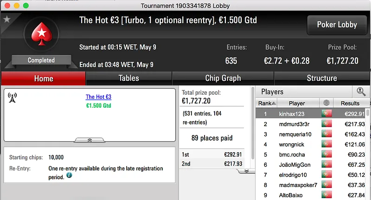Open the Chip Graph tab
This screenshot has height=200, width=371.
223,78
